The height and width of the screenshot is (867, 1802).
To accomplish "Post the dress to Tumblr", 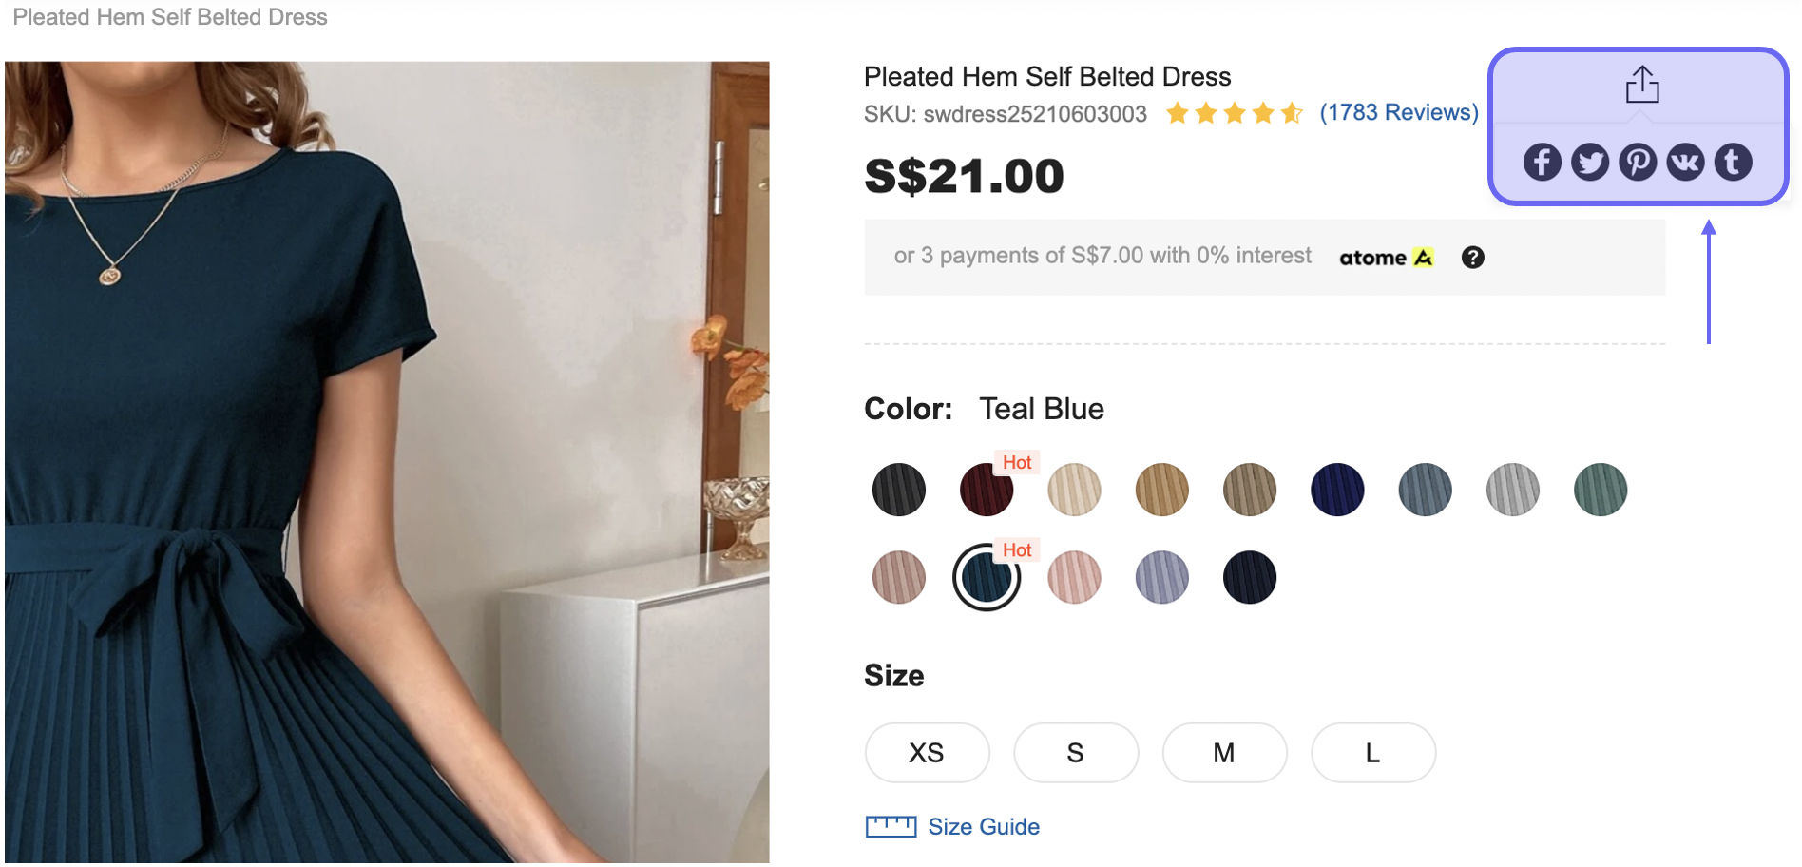I will coord(1733,162).
